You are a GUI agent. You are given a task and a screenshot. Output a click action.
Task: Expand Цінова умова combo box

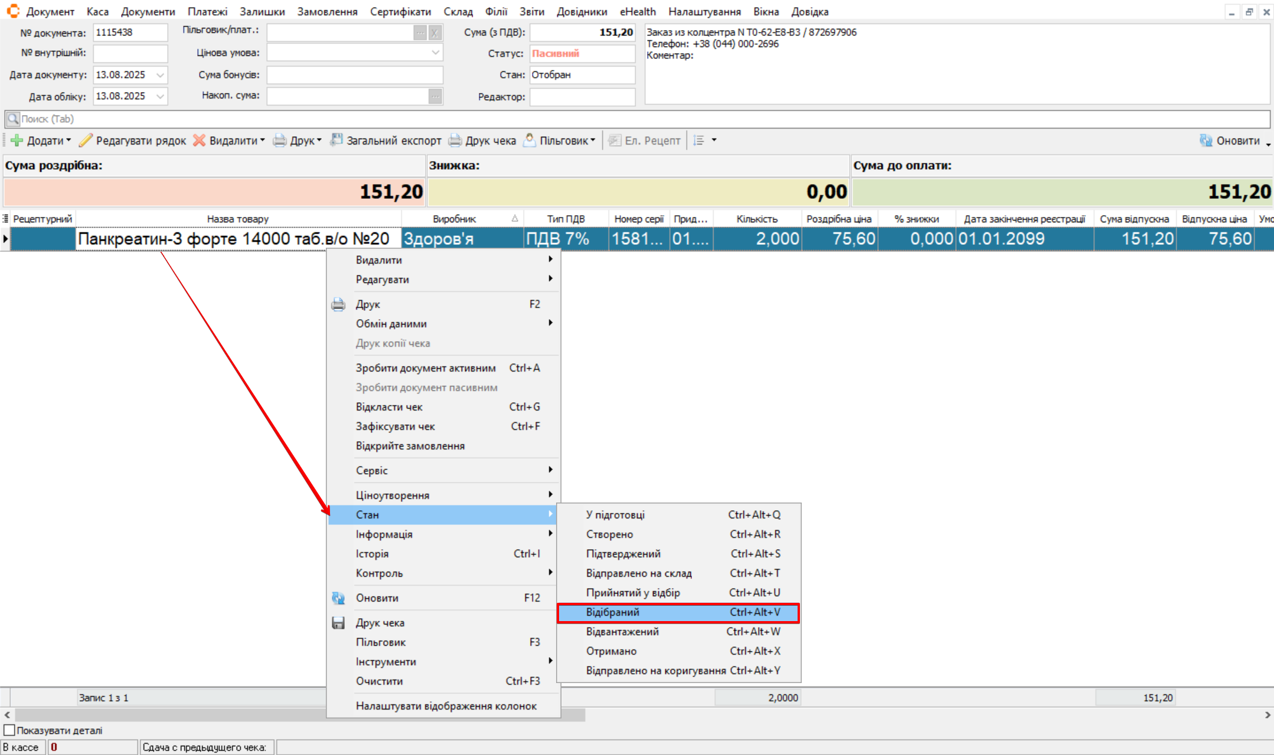[x=435, y=53]
